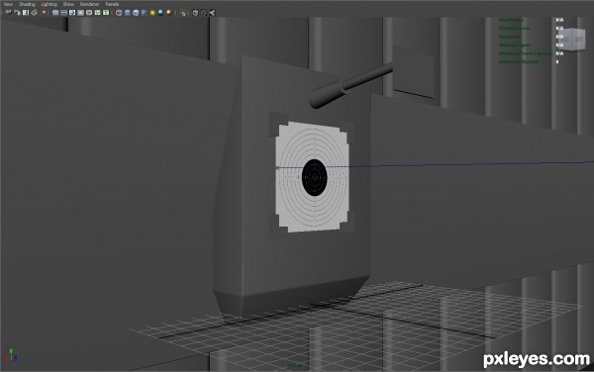This screenshot has width=594, height=372.
Task: Open the Panels menu
Action: coord(112,4)
